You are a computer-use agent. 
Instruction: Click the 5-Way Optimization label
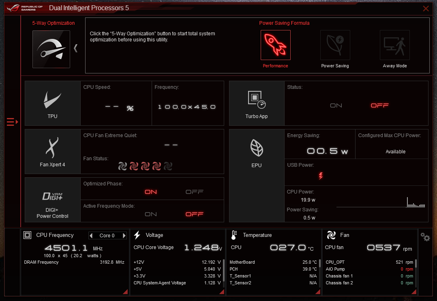(x=54, y=23)
